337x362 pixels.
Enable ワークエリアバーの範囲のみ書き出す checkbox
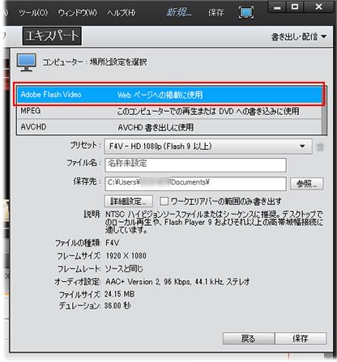[x=164, y=201]
